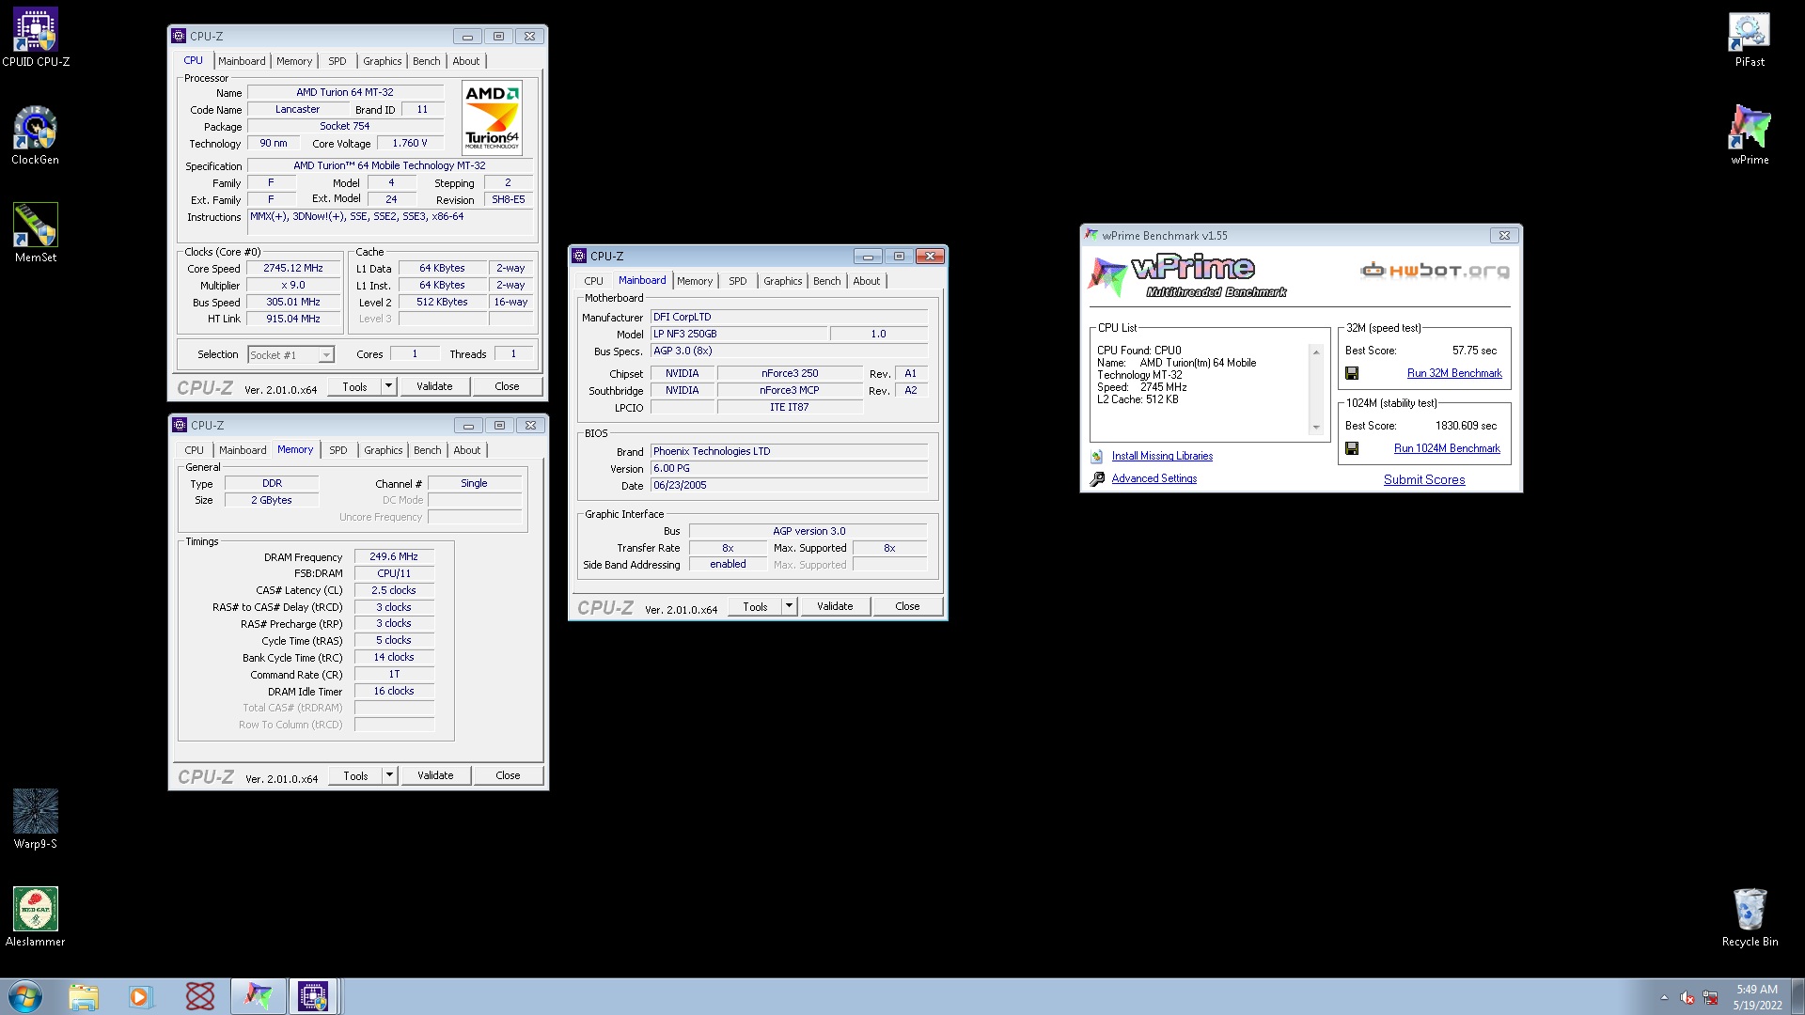1805x1015 pixels.
Task: Open the wPrime desktop shortcut
Action: 1750,135
